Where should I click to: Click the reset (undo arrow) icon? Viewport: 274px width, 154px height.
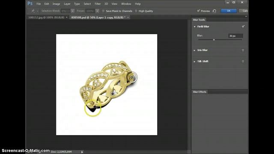(x=214, y=11)
